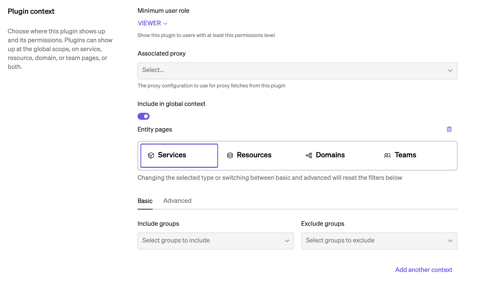Image resolution: width=489 pixels, height=285 pixels.
Task: Switch to the Advanced tab
Action: (177, 201)
